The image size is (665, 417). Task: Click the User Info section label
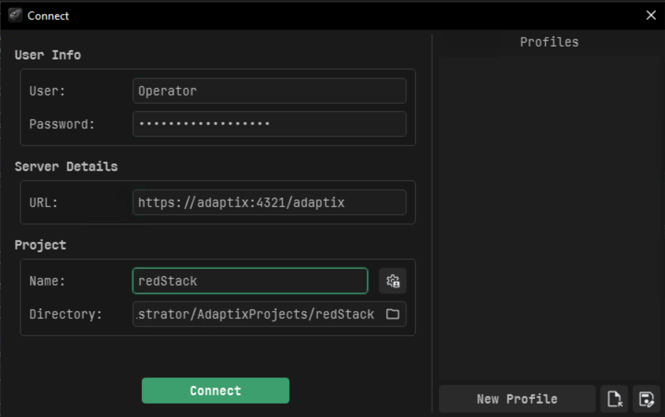tap(48, 55)
